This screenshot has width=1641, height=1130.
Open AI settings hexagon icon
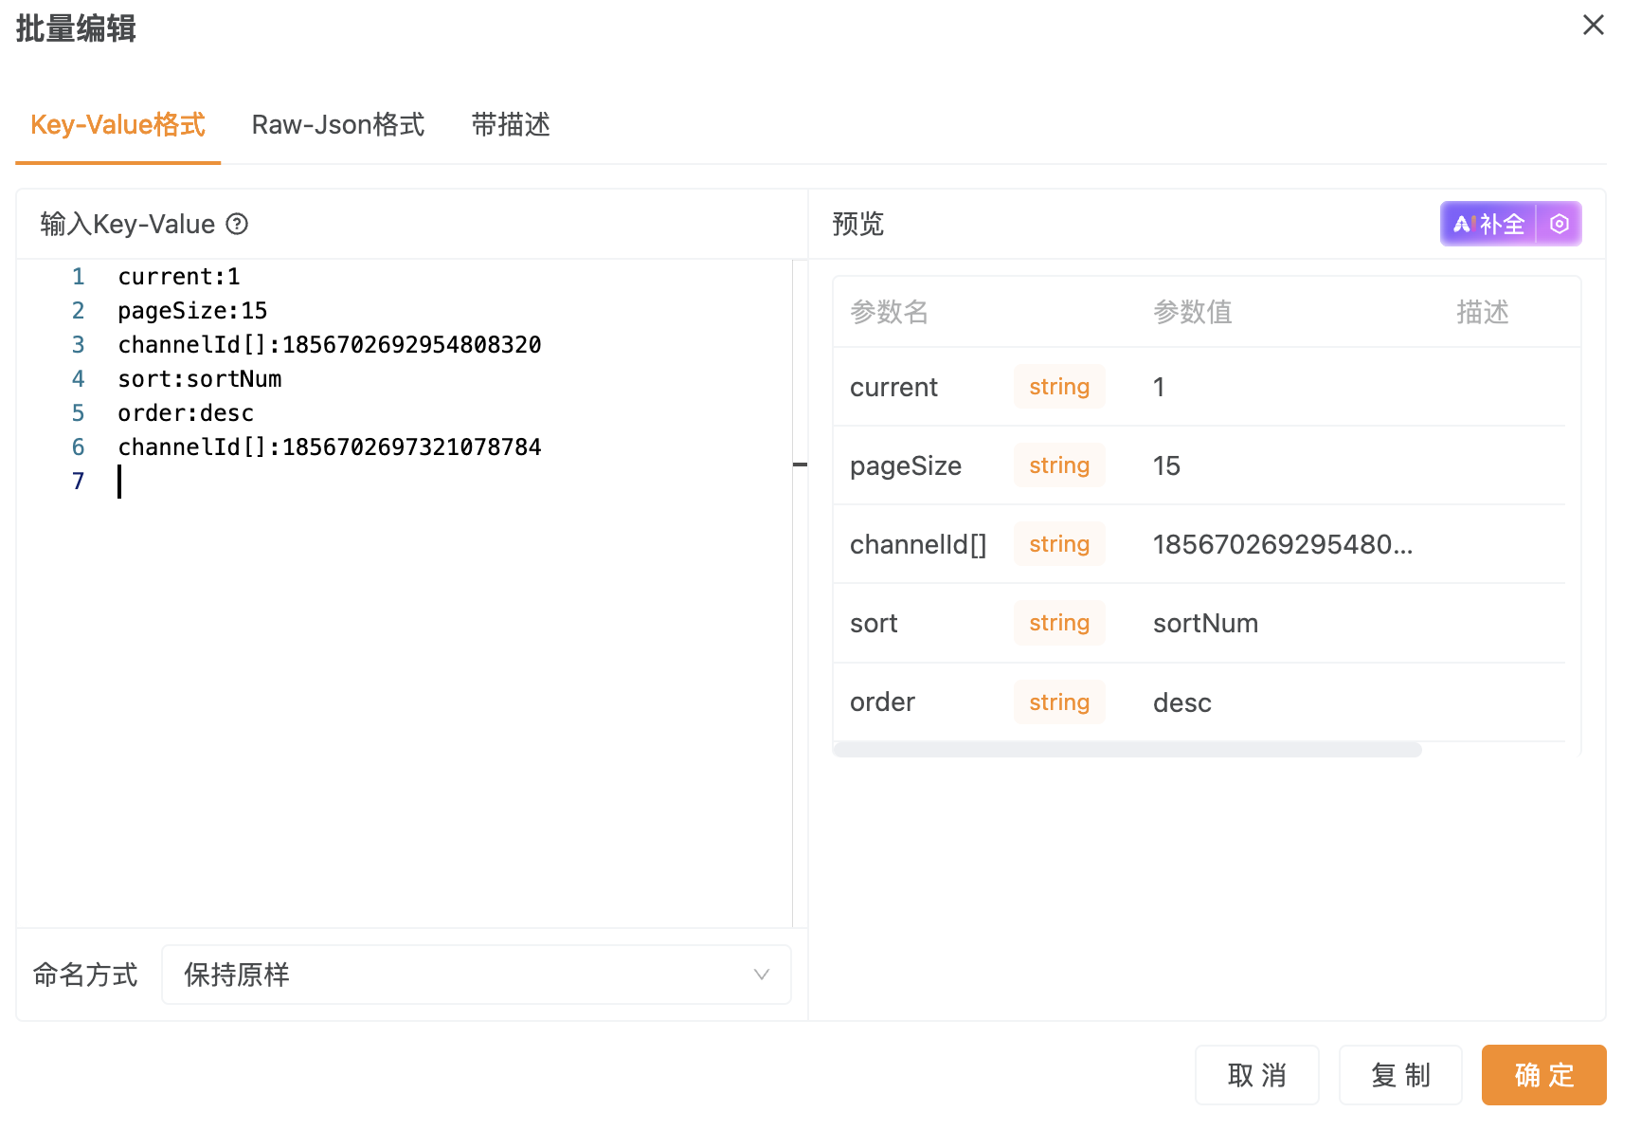[1560, 224]
